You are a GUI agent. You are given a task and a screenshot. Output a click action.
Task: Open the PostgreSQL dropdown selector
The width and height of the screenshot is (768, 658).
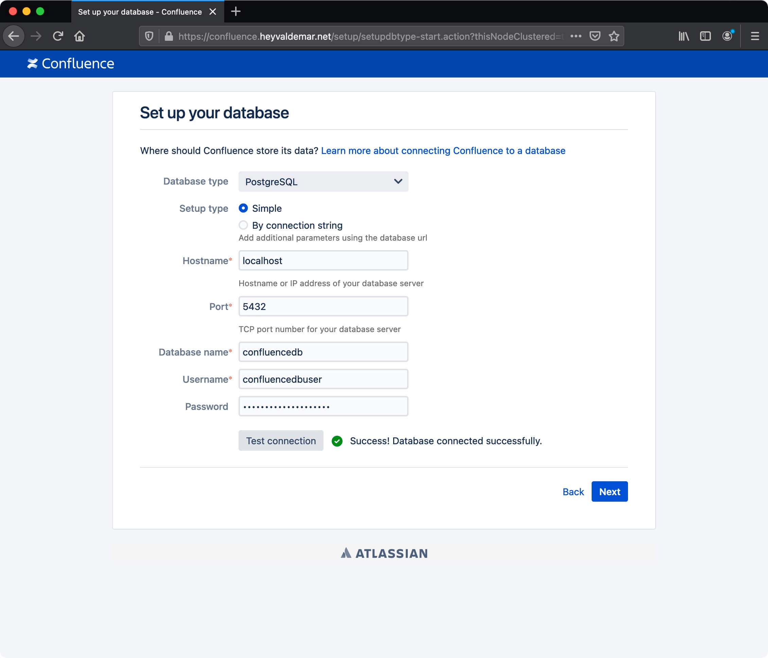(323, 181)
